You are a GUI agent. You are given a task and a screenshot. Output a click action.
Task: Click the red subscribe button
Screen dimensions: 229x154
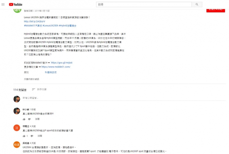pos(216,10)
